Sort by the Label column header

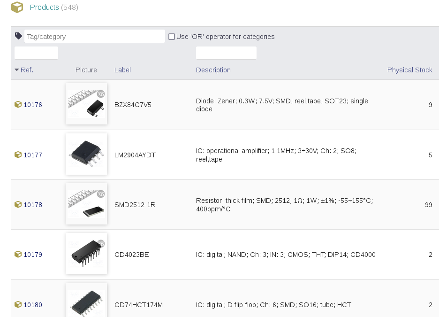(122, 70)
